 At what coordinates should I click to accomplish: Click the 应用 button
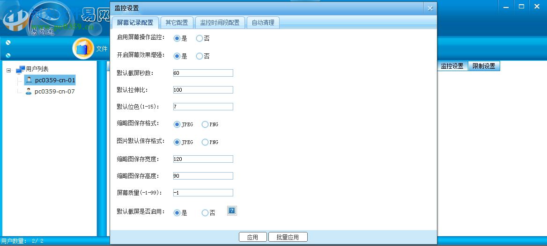(252, 237)
